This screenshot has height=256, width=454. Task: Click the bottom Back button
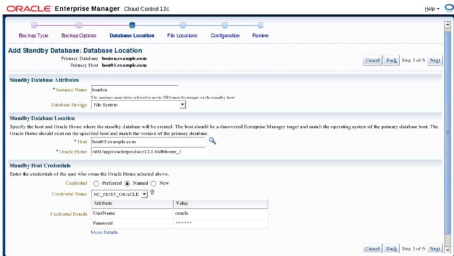tap(392, 249)
